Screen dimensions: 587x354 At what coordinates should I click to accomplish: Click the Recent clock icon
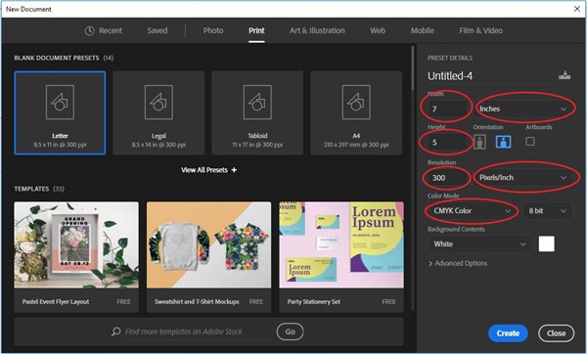[x=89, y=30]
